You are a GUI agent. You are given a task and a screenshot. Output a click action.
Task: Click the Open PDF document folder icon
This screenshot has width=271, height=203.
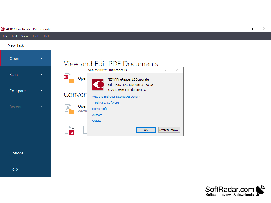(69, 79)
